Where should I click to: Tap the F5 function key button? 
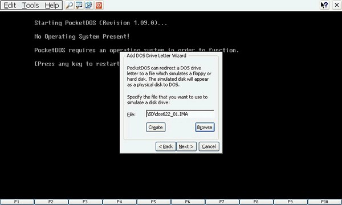tap(154, 202)
